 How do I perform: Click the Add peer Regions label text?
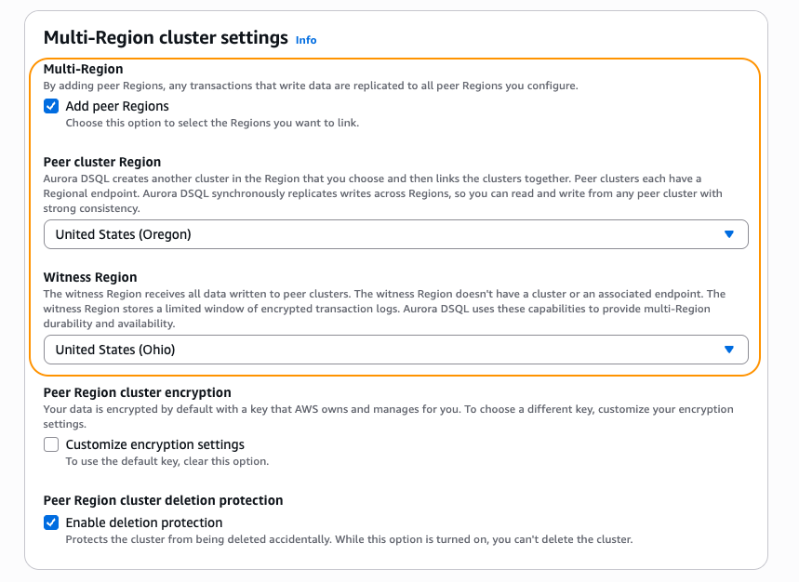click(x=116, y=106)
